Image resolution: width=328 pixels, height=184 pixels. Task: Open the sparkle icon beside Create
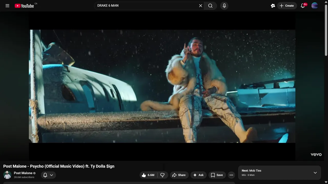[273, 6]
